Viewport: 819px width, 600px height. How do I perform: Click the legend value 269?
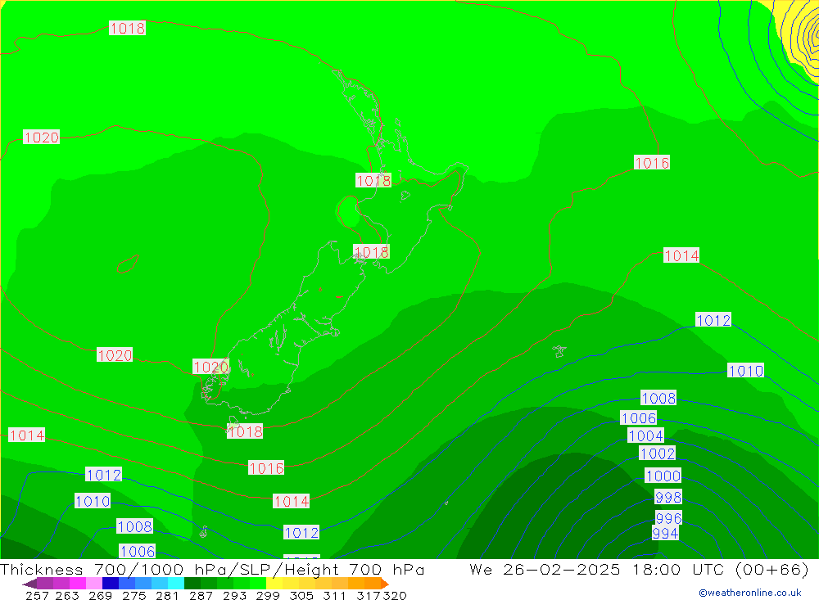[x=100, y=595]
